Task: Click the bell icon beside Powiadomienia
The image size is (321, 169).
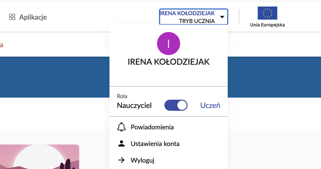Action: tap(121, 127)
